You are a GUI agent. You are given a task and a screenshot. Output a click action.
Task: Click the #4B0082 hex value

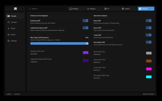[34, 62]
